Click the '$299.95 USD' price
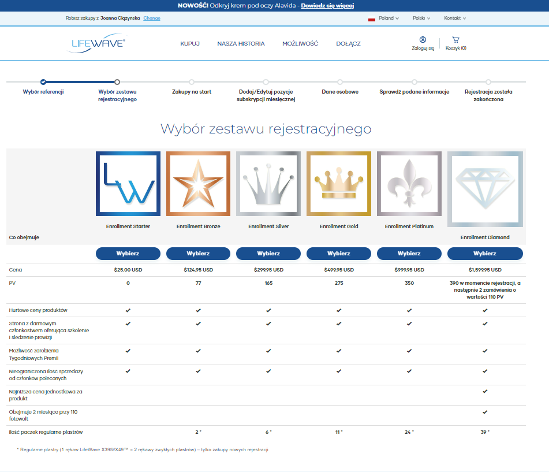Viewport: 549px width, 472px height. pos(268,270)
